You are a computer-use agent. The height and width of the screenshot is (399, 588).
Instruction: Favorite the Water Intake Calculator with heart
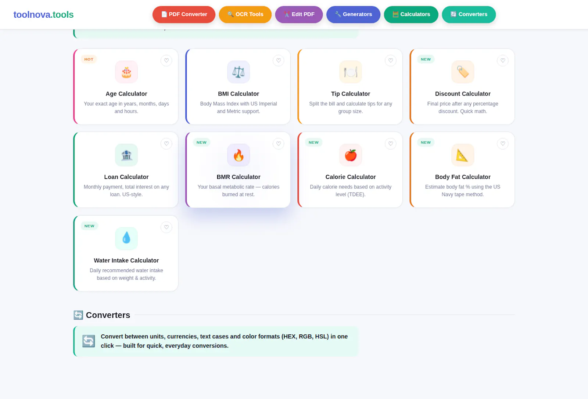tap(166, 227)
